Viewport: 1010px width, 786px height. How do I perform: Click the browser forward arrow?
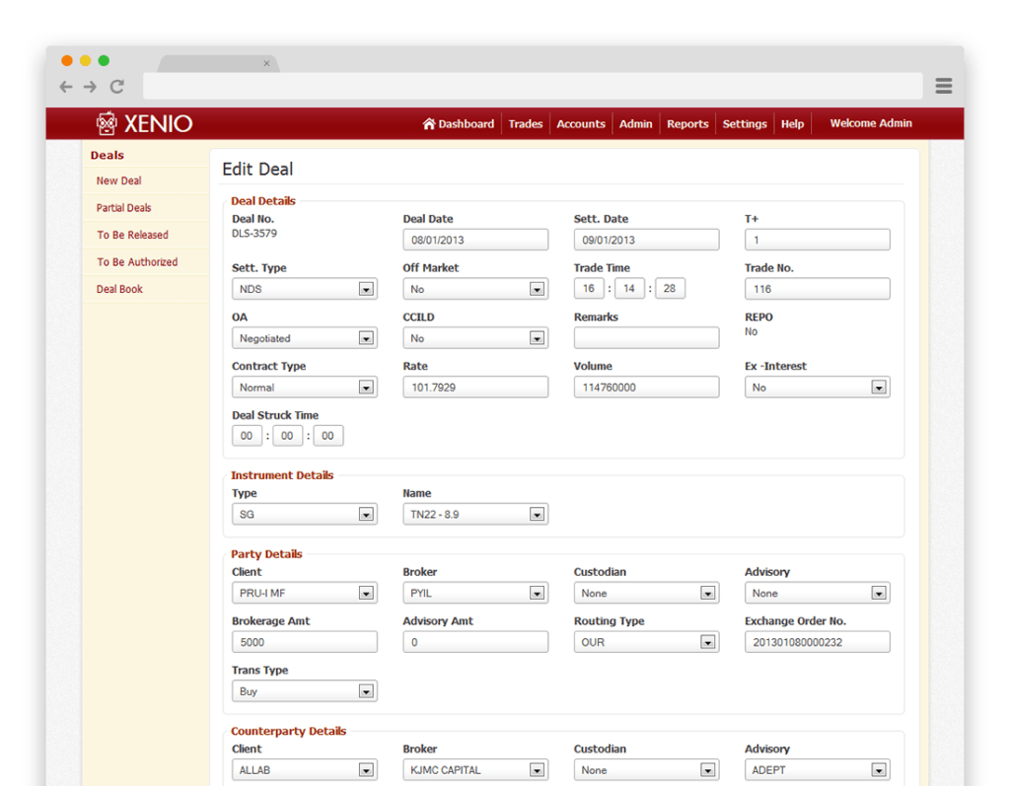coord(90,87)
